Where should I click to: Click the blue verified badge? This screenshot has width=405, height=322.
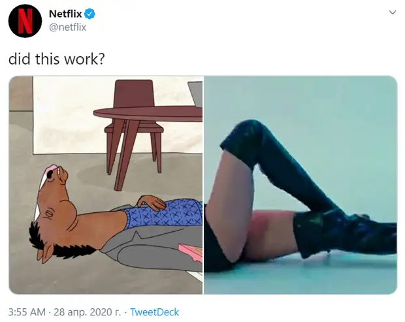[x=90, y=14]
